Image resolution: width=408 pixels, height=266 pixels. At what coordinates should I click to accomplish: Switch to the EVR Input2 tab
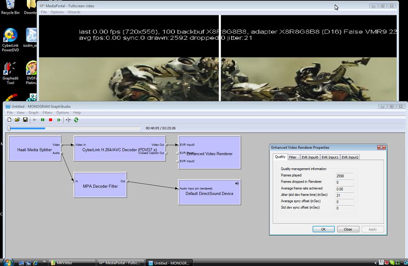350,157
